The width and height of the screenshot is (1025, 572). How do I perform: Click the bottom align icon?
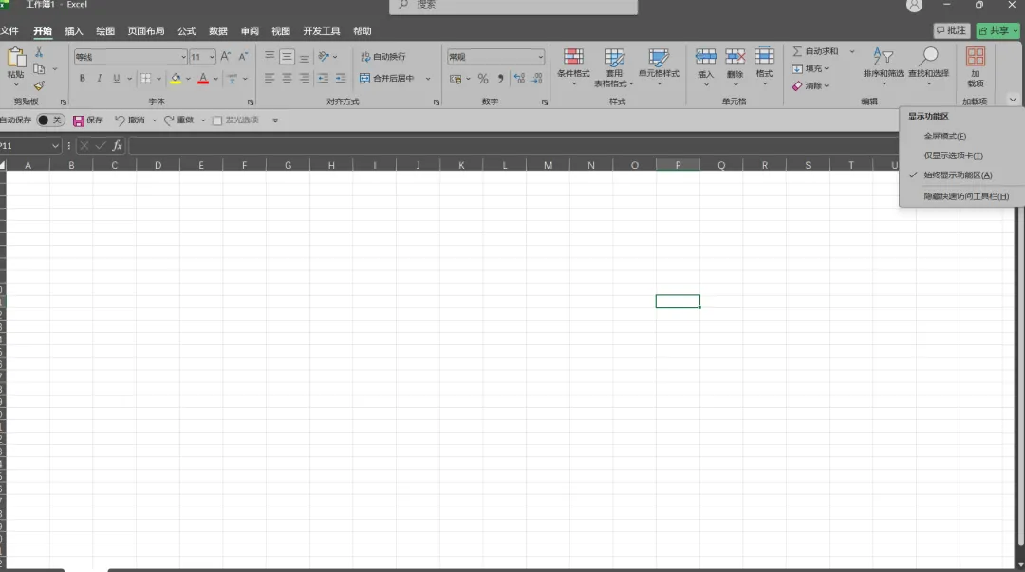[305, 57]
